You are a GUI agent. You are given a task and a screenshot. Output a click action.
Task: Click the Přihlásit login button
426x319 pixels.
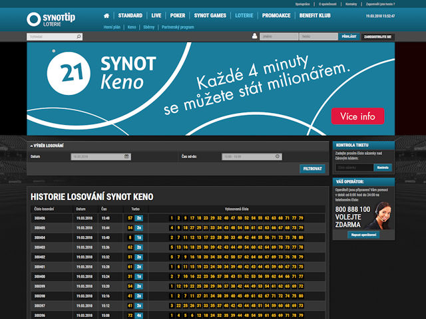click(349, 37)
